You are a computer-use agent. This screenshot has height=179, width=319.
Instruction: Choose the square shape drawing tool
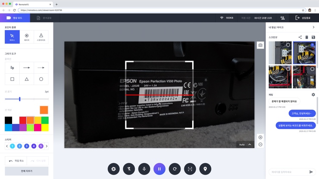pyautogui.click(x=12, y=79)
